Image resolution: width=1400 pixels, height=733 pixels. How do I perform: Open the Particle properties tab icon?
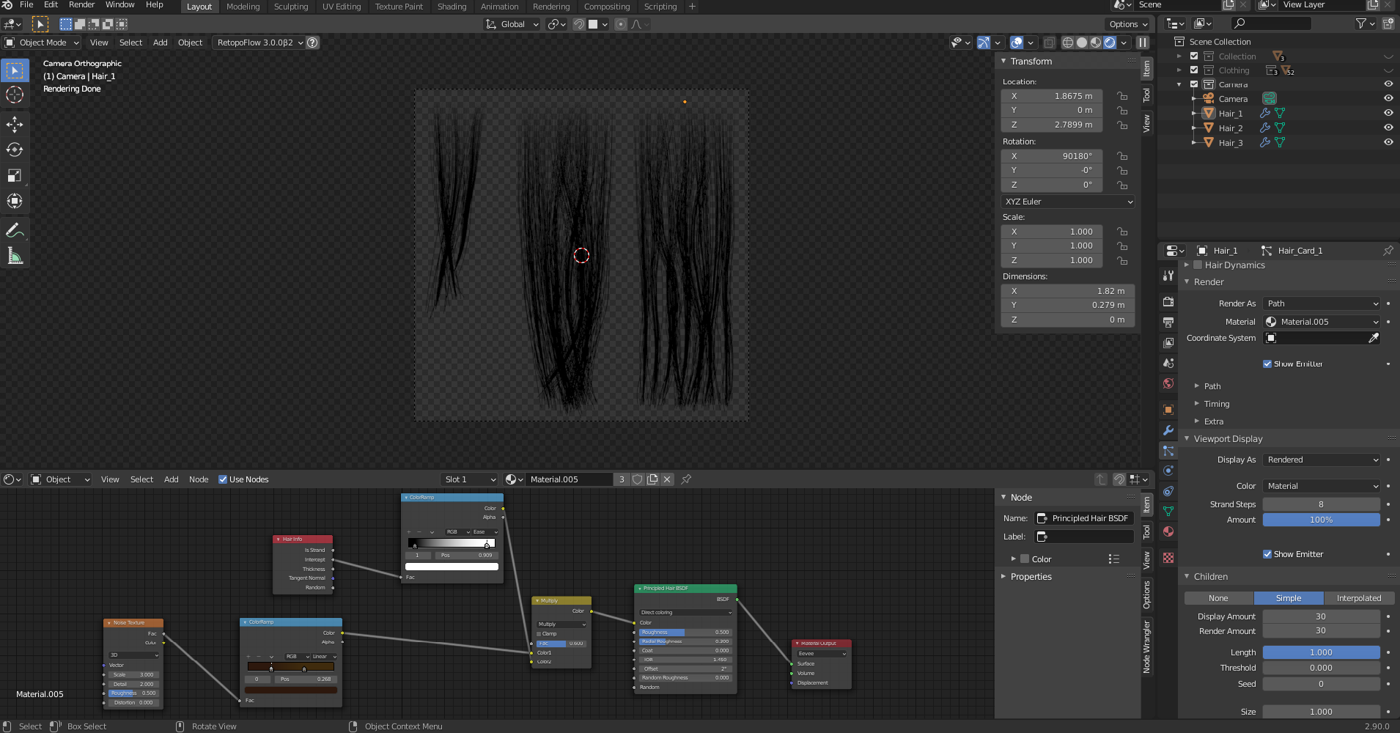click(1168, 451)
